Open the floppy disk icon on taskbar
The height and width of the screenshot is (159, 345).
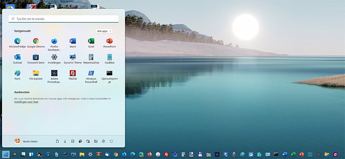point(200,155)
